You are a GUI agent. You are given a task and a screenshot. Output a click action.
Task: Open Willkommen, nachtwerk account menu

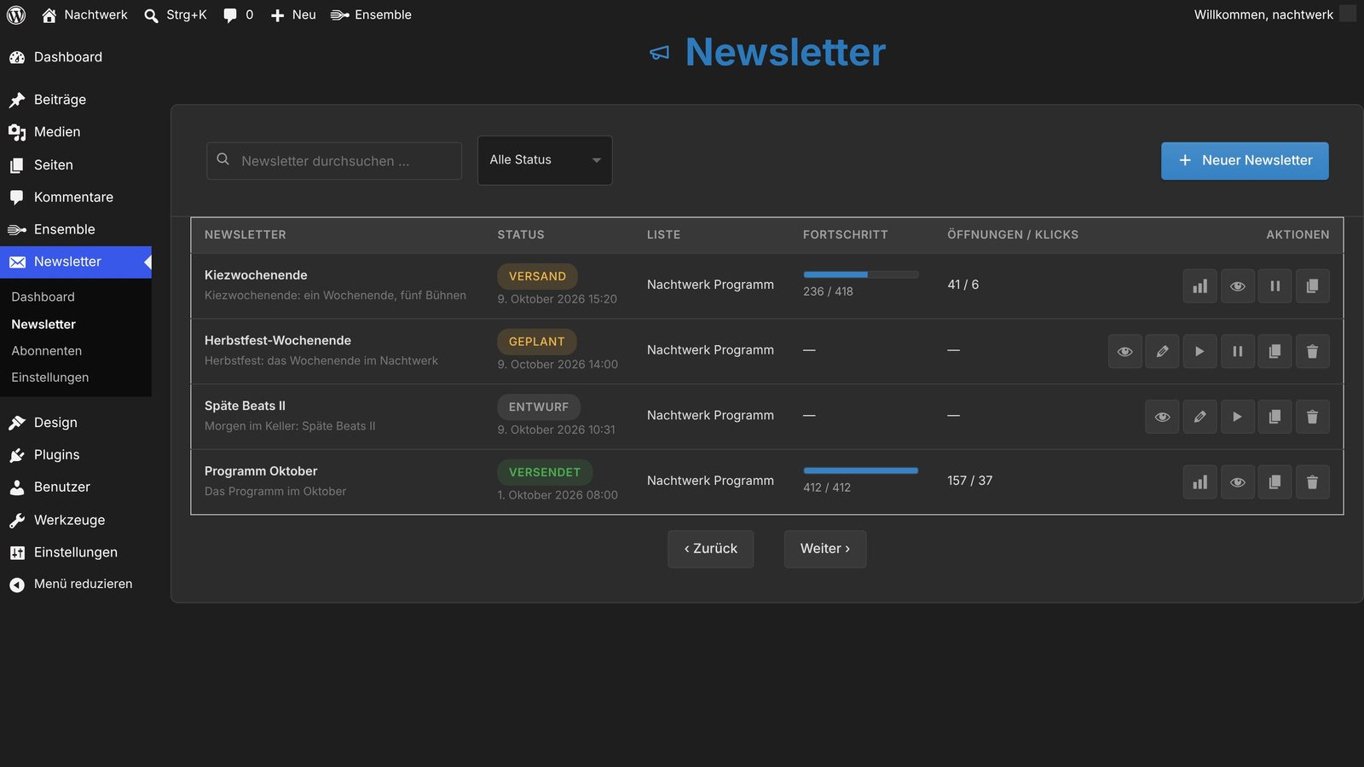point(1274,14)
